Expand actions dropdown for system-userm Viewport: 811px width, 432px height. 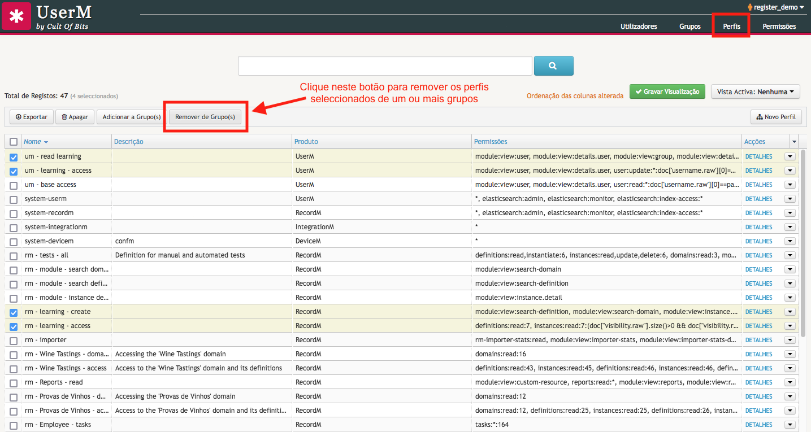point(790,199)
